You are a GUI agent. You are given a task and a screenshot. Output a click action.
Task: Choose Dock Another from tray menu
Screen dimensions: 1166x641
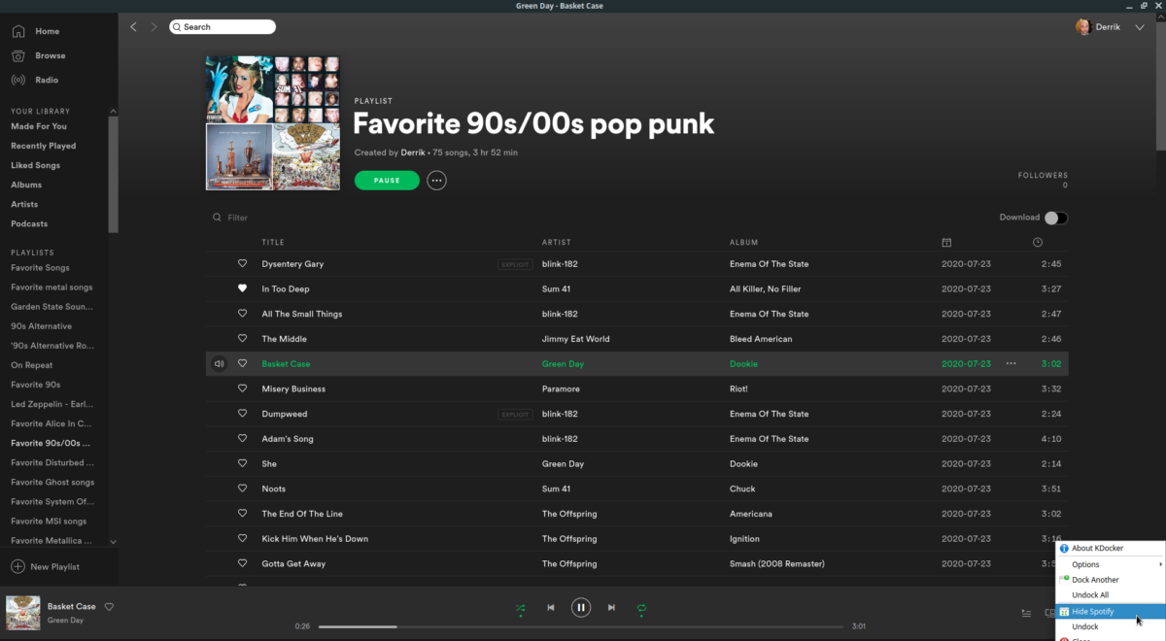[x=1111, y=580]
